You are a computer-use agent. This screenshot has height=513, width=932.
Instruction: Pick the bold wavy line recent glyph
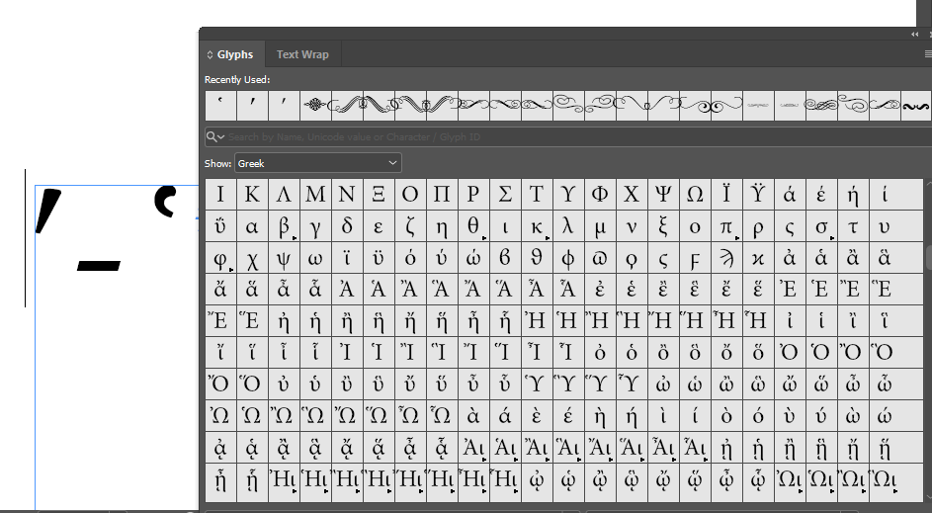tap(916, 105)
